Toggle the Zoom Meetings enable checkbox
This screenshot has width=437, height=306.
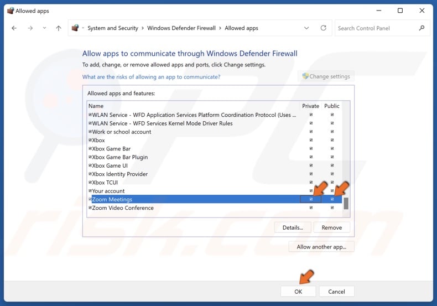click(90, 199)
